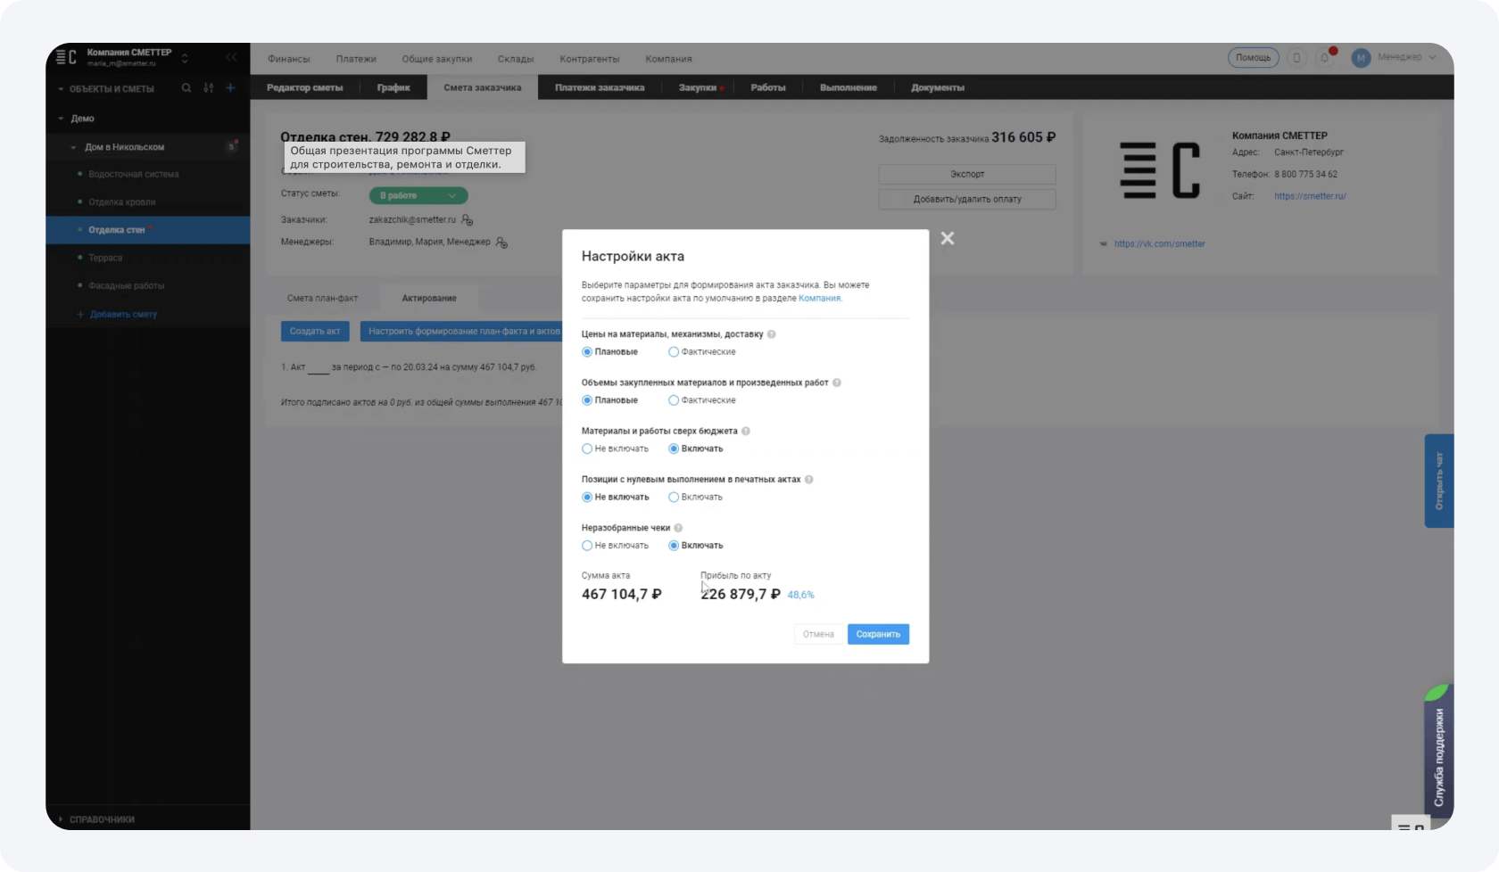
Task: Click the Сохранить button
Action: point(877,634)
